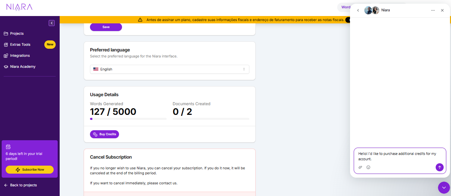
Task: Click the back chevron in chat header
Action: click(x=358, y=10)
